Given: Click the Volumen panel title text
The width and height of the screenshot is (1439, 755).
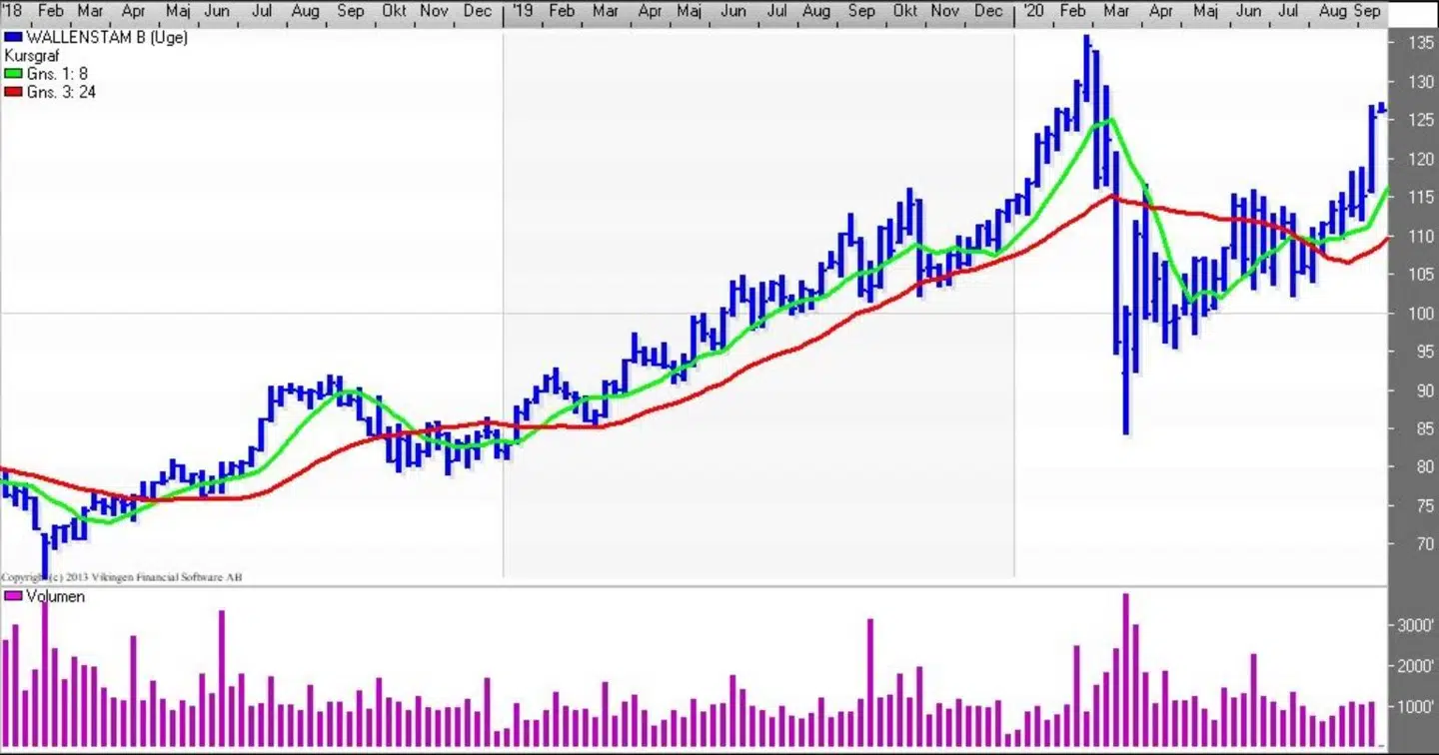Looking at the screenshot, I should coord(55,596).
